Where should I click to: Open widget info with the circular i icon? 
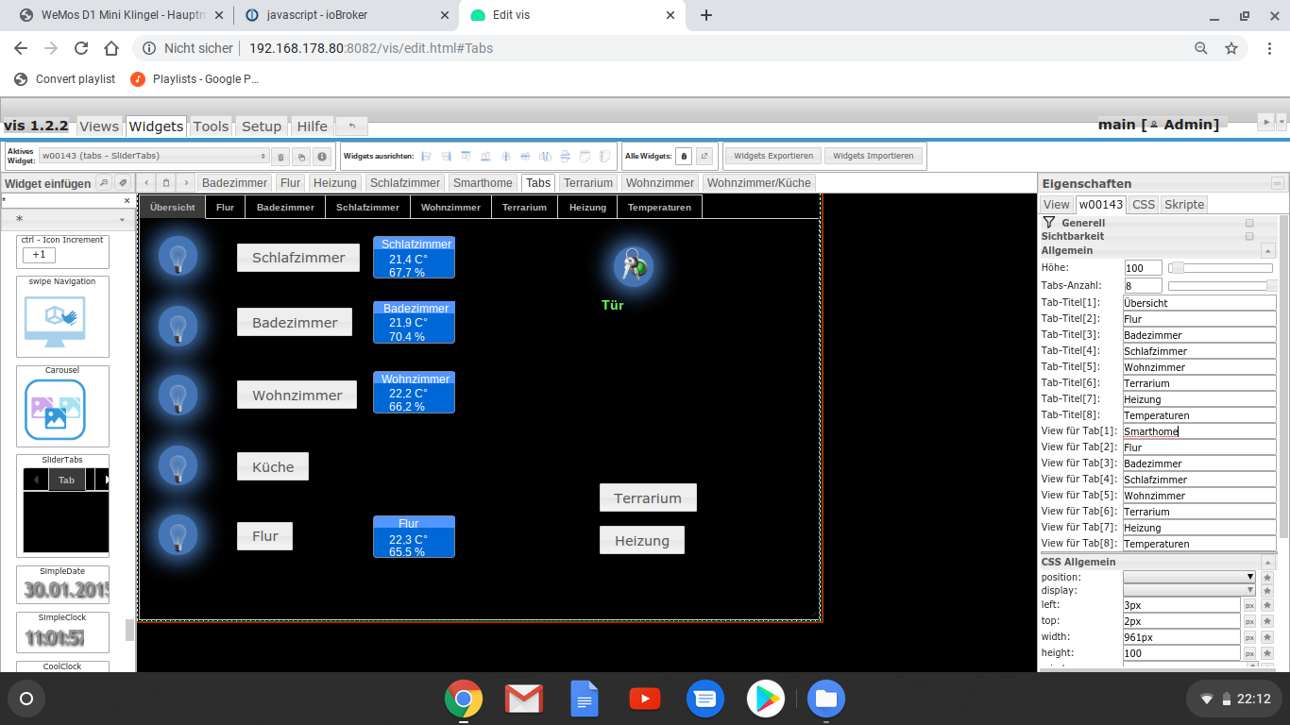321,156
